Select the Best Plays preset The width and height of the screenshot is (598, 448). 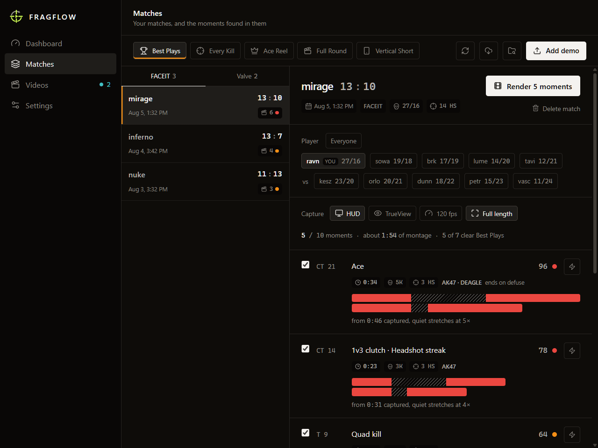click(x=160, y=51)
